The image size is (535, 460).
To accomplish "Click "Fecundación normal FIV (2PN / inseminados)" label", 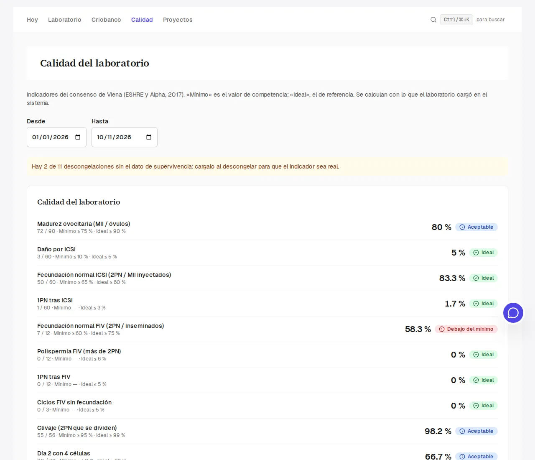I will [101, 326].
